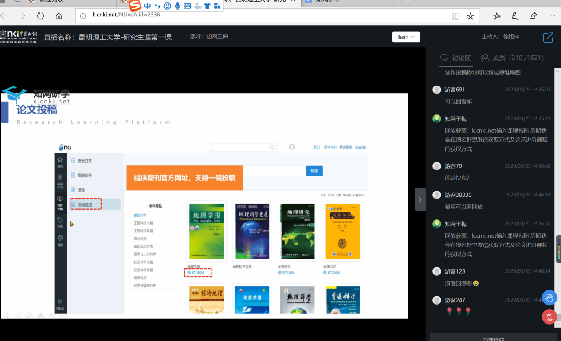561x341 pixels.
Task: Send a flower with the red button
Action: tap(549, 317)
